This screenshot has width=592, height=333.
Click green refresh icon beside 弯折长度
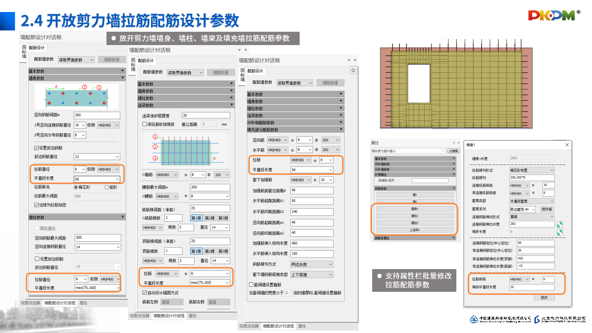[x=559, y=232]
